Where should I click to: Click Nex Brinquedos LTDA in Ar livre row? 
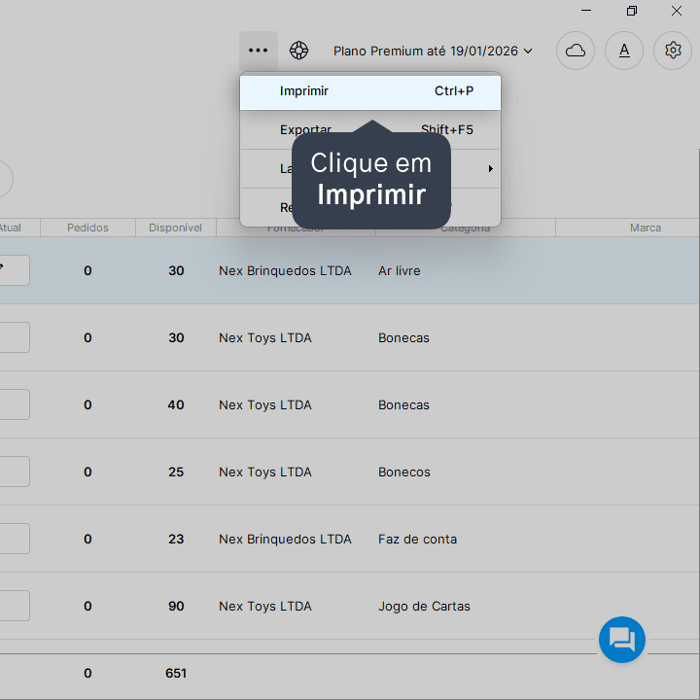[x=285, y=270]
